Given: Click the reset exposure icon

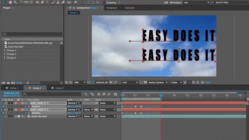Looking at the screenshot, I should pos(202,82).
